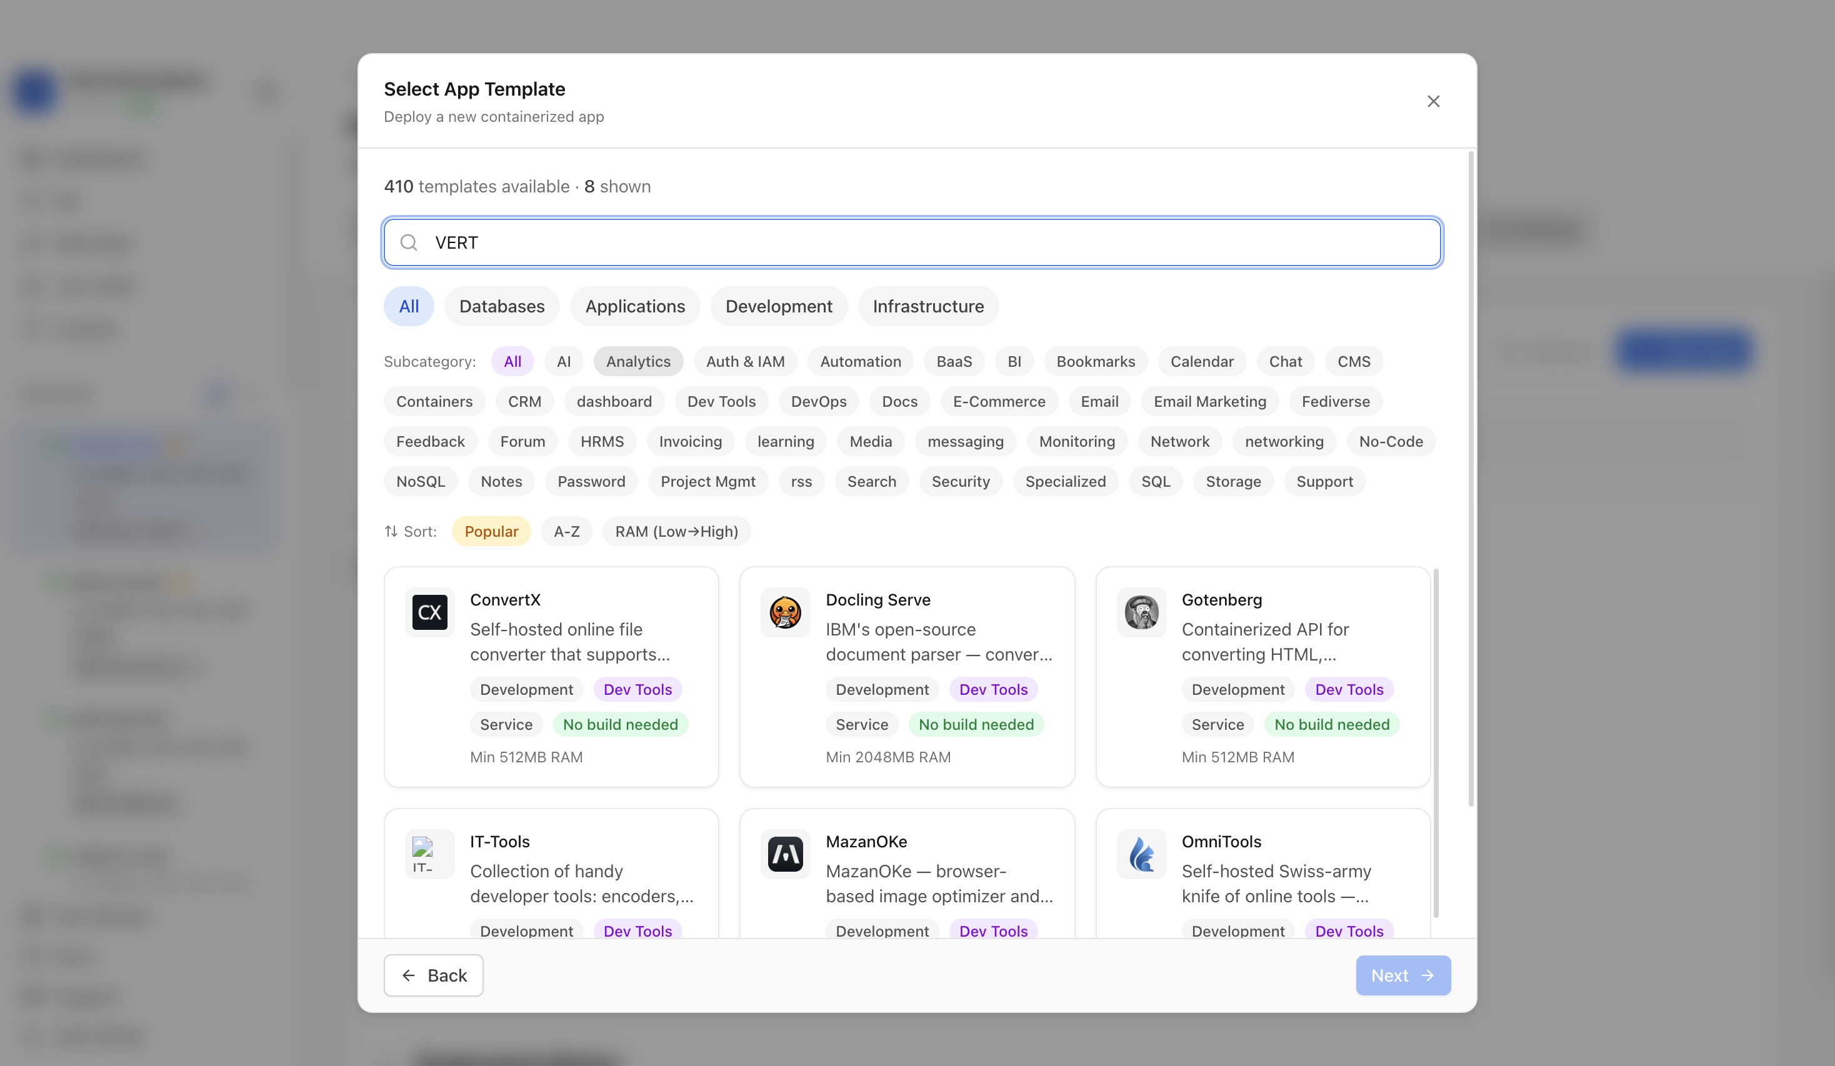Image resolution: width=1835 pixels, height=1066 pixels.
Task: Click the ConvertX app icon
Action: [429, 612]
